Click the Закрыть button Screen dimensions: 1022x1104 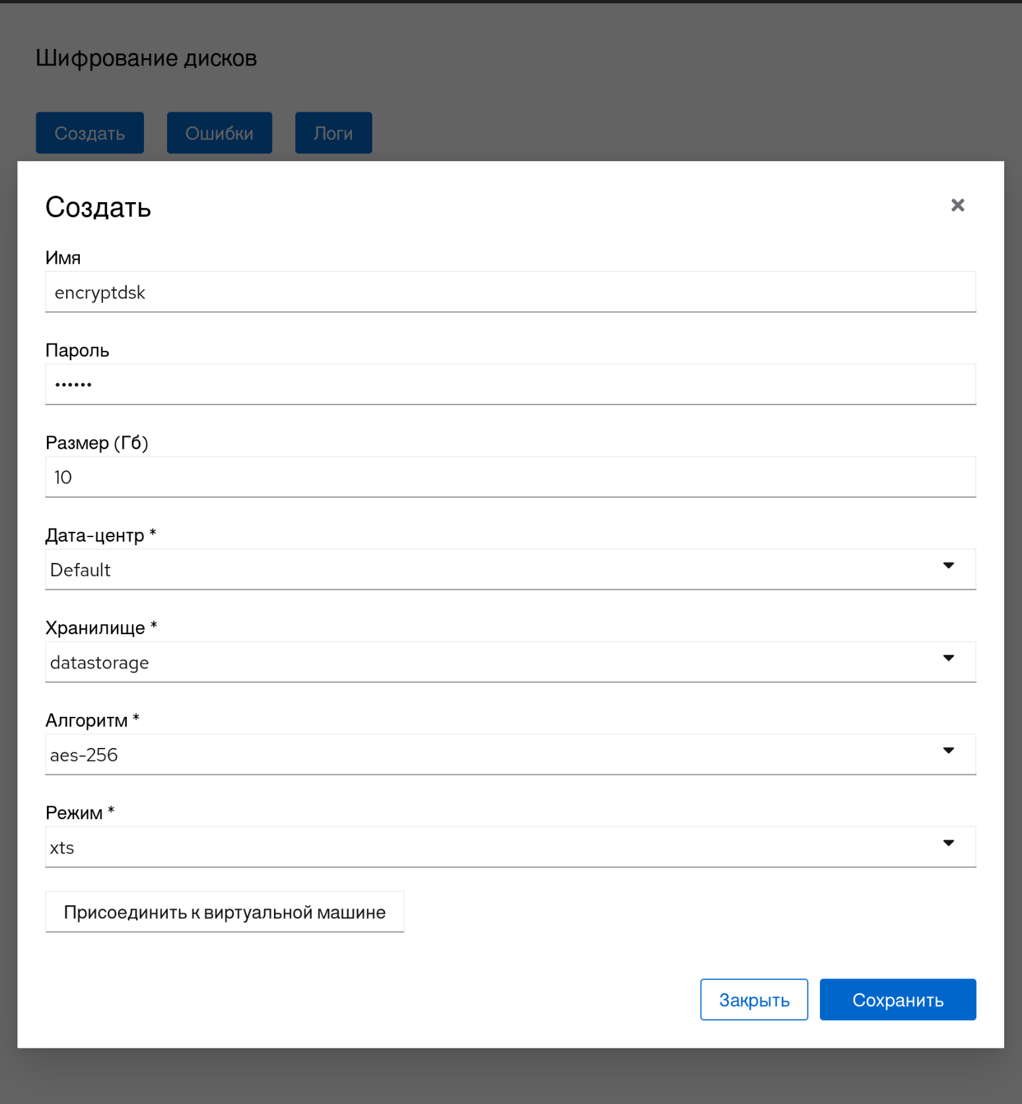pyautogui.click(x=754, y=1000)
